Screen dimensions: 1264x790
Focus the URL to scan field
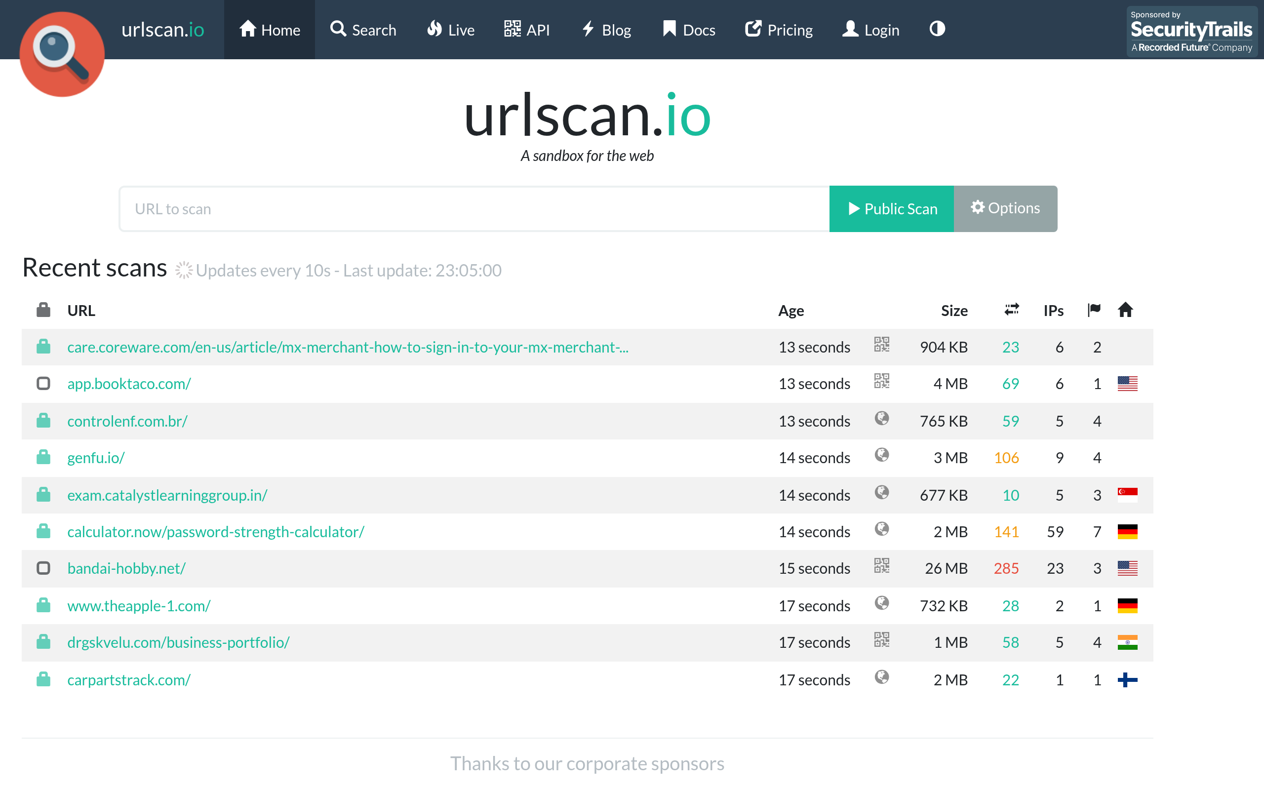474,208
